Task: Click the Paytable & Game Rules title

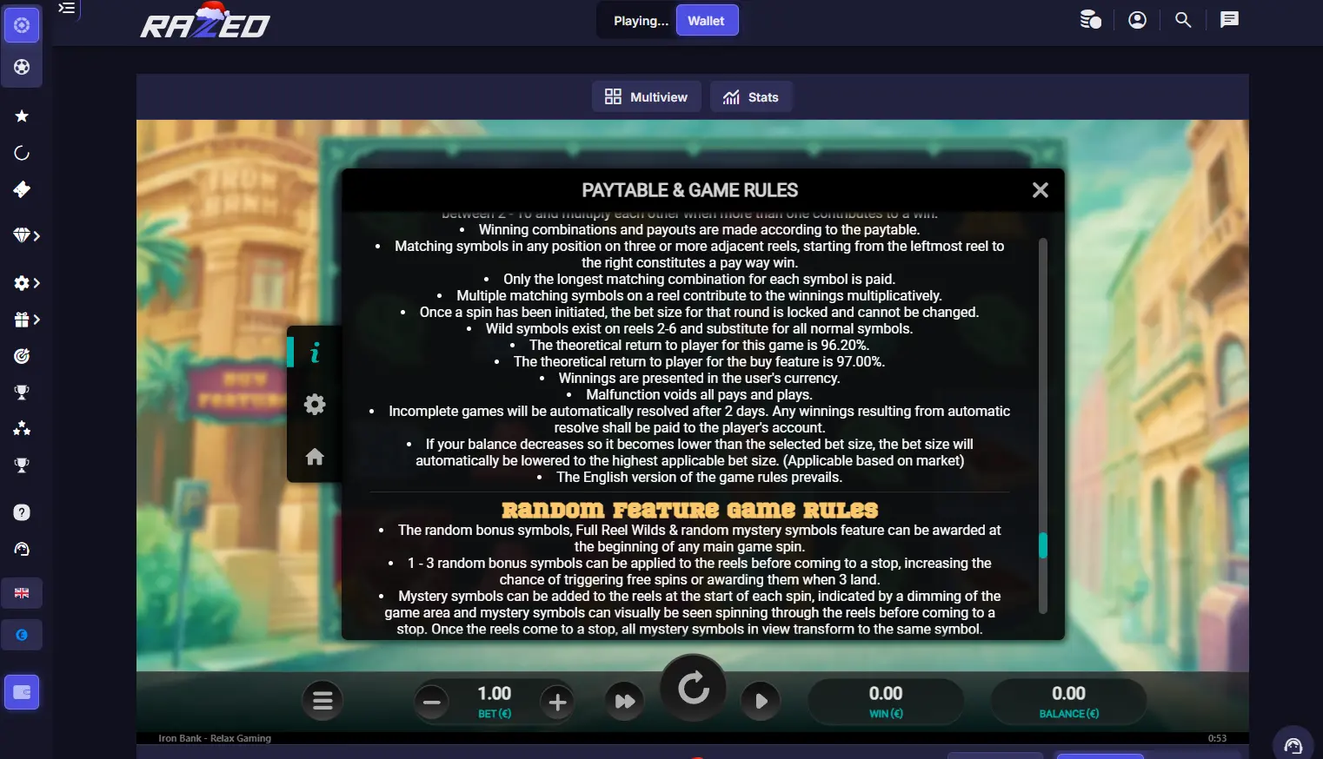Action: pos(690,190)
